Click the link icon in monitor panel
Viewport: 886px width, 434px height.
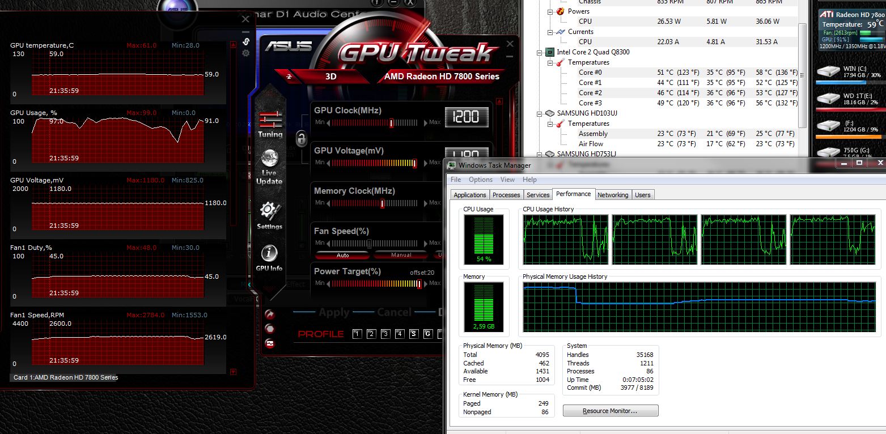(x=246, y=41)
